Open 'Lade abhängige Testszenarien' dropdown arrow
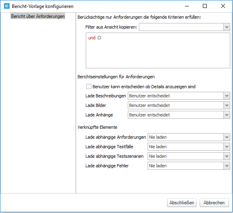The height and width of the screenshot is (213, 233). coord(227,156)
